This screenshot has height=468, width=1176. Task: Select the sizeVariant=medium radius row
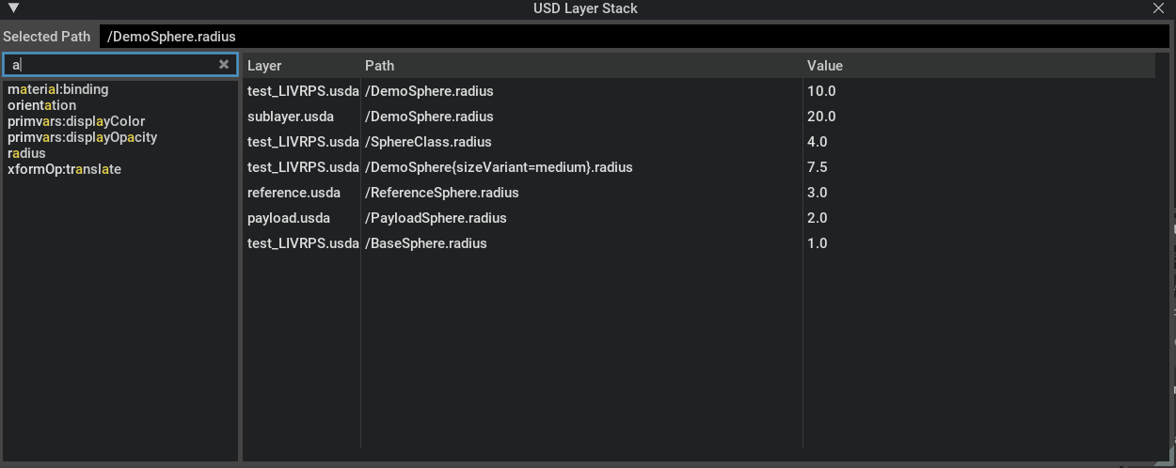point(498,167)
